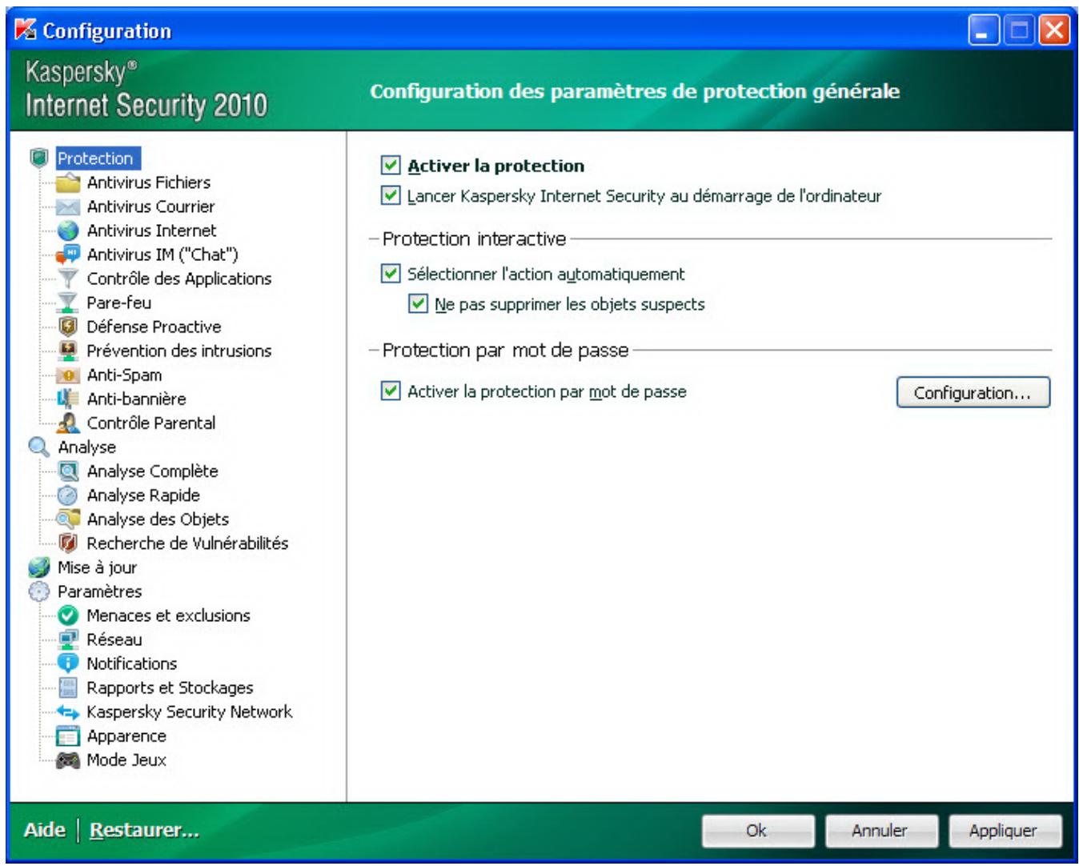Open Analyse Complète label
Screen dimensions: 1079x866
click(x=153, y=471)
